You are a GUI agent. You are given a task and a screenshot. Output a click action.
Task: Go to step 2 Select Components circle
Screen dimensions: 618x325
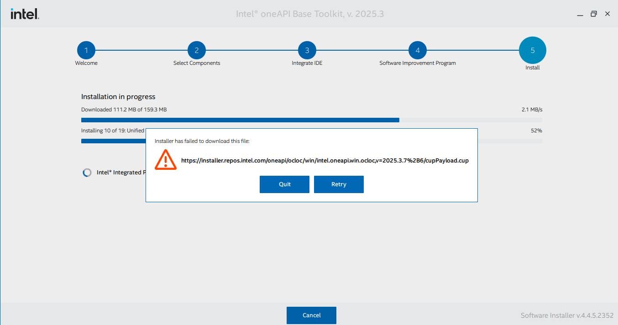point(197,50)
